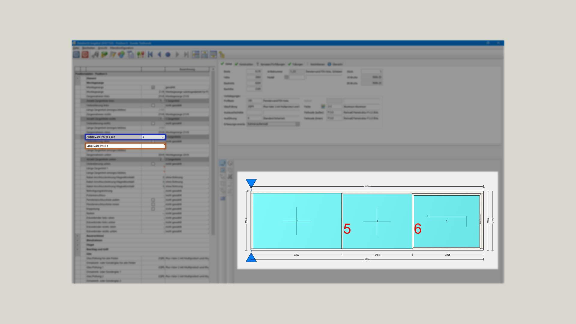Open the binoculars search toolbar icon
The height and width of the screenshot is (324, 576).
95,55
